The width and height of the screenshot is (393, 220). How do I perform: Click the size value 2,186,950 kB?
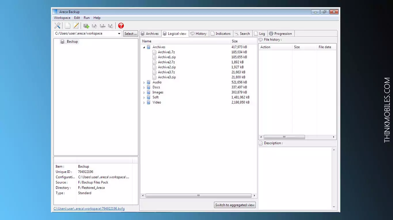(240, 102)
